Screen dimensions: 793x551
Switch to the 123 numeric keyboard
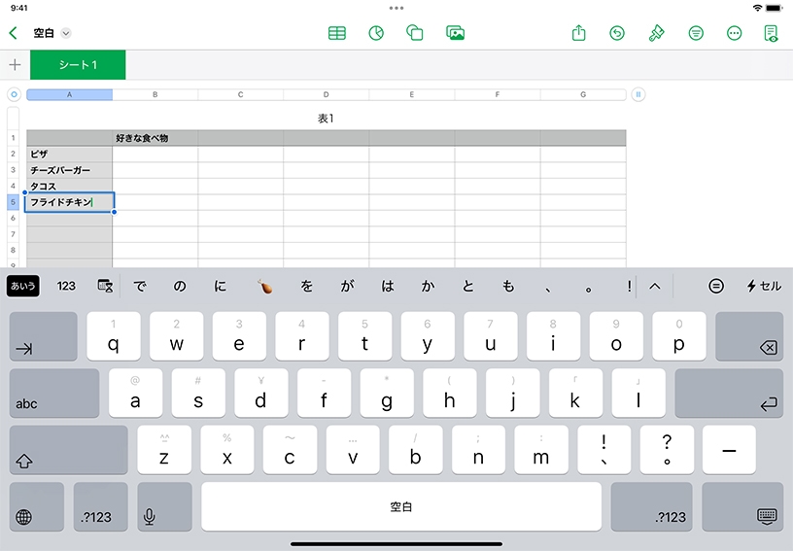pyautogui.click(x=66, y=286)
